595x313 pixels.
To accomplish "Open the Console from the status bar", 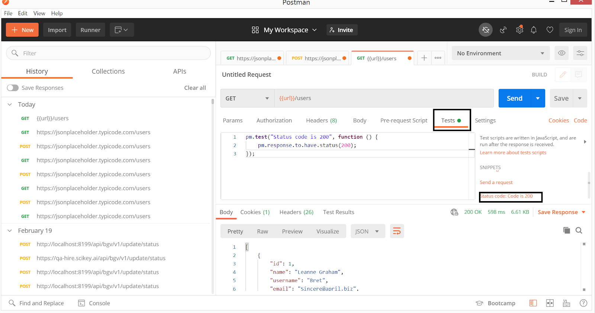I will [94, 303].
